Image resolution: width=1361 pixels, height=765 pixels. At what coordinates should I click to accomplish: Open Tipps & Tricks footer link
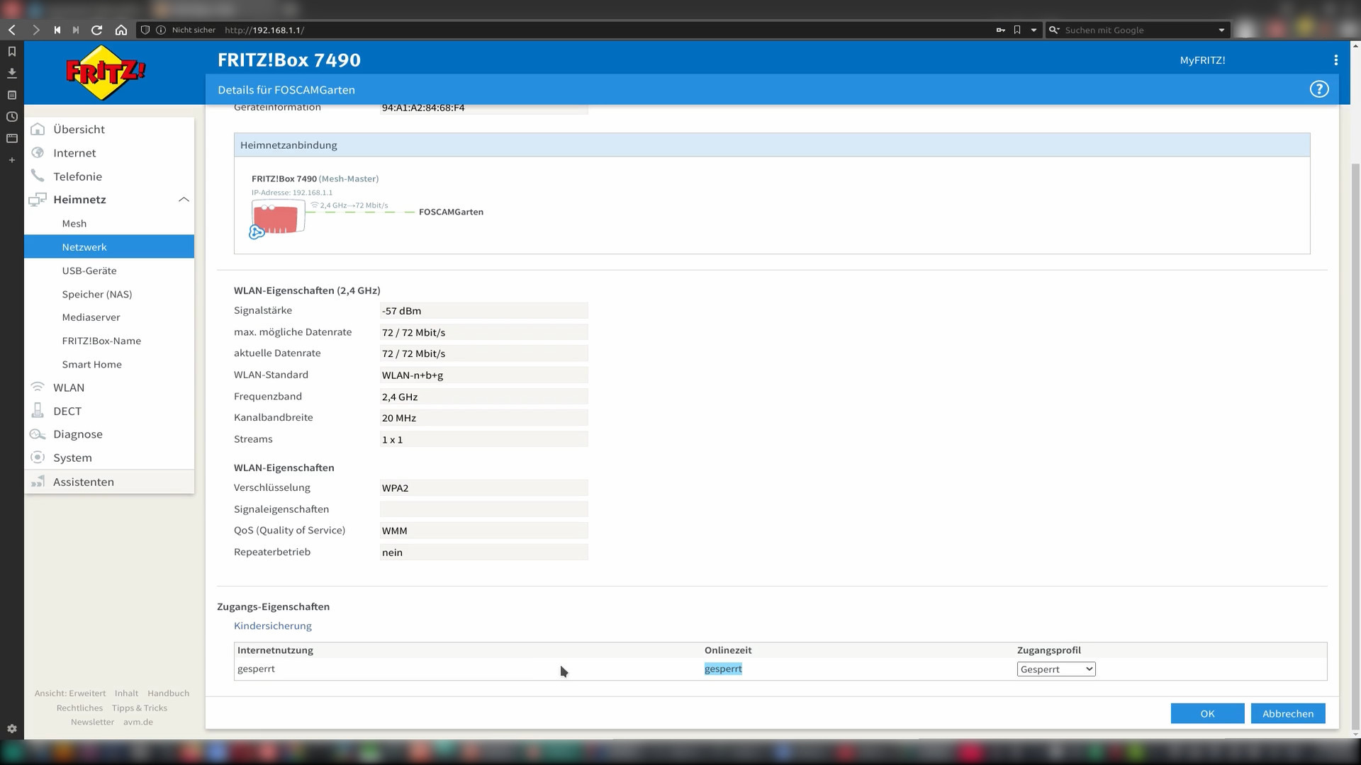(x=140, y=708)
